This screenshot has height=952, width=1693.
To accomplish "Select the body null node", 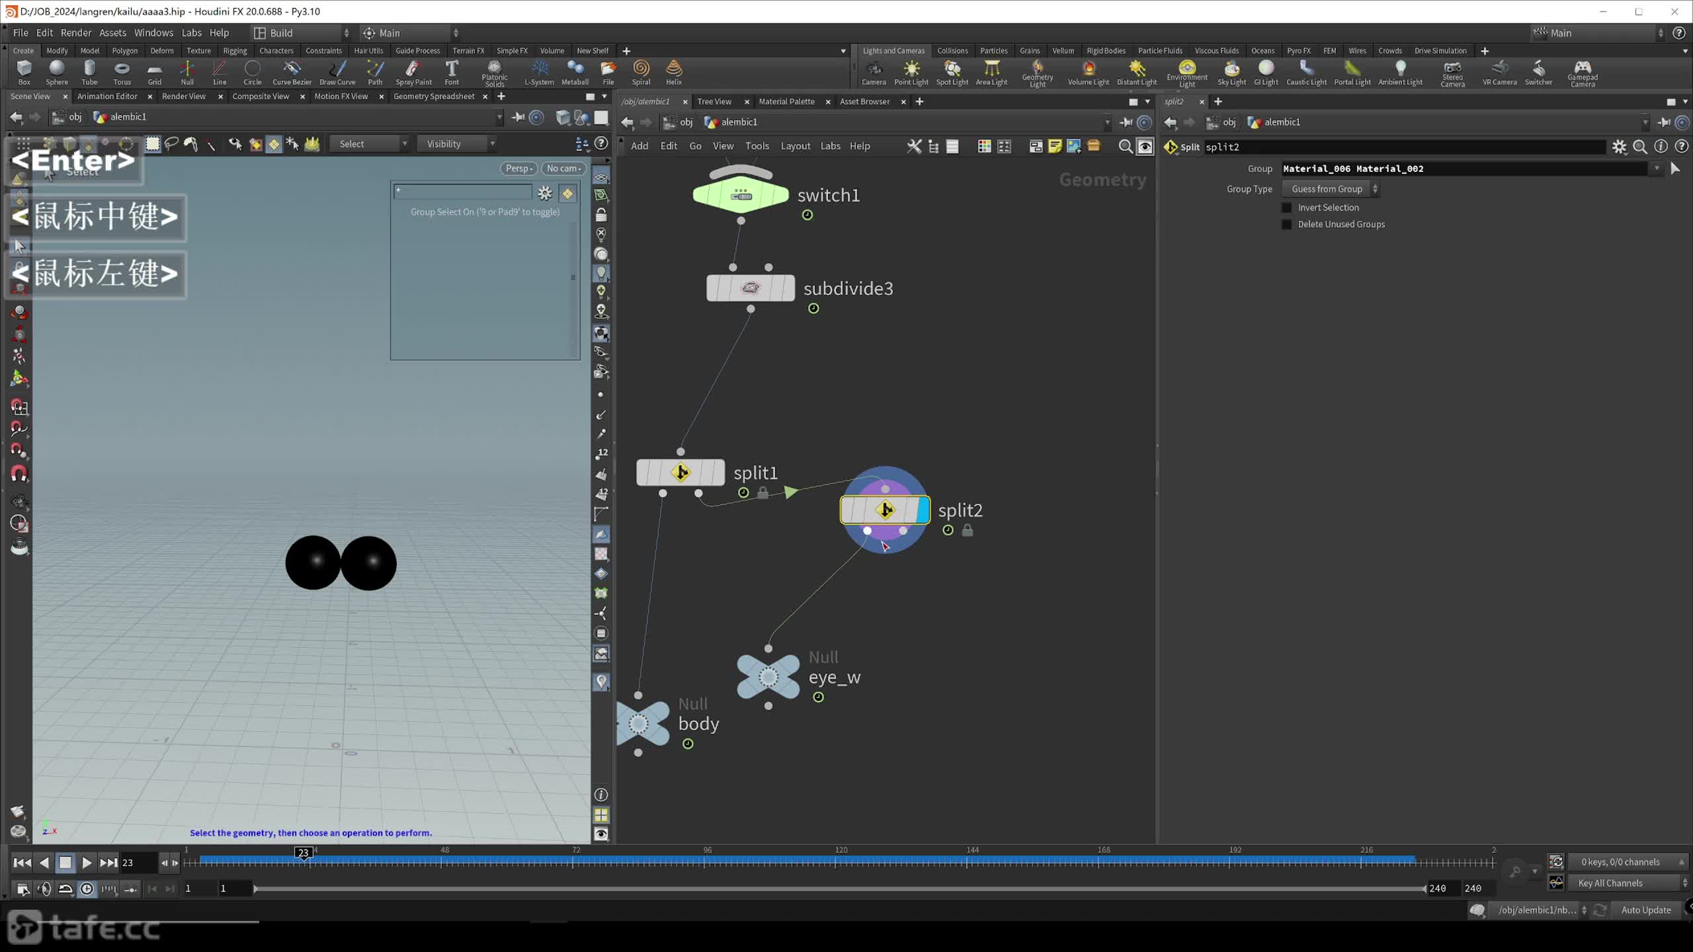I will [x=641, y=723].
